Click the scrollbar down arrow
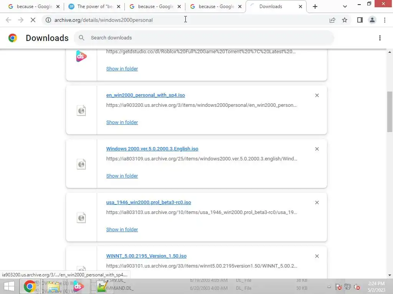This screenshot has height=294, width=393. point(390,275)
